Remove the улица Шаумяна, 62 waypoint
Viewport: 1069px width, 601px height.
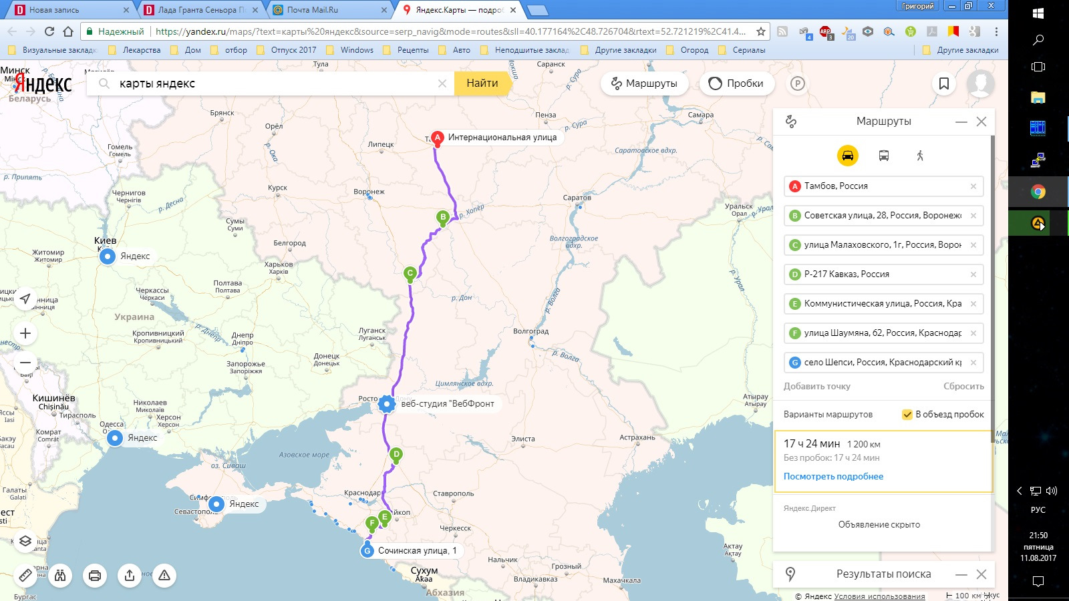tap(973, 333)
